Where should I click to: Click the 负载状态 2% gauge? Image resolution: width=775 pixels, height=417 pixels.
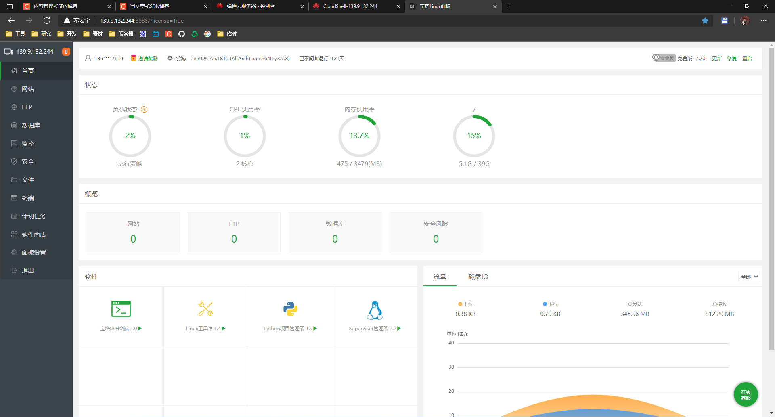click(130, 136)
